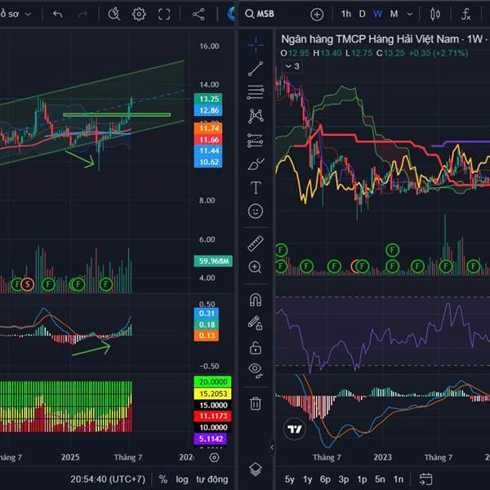Select the ruler measure tool
490x490 pixels.
pyautogui.click(x=256, y=243)
